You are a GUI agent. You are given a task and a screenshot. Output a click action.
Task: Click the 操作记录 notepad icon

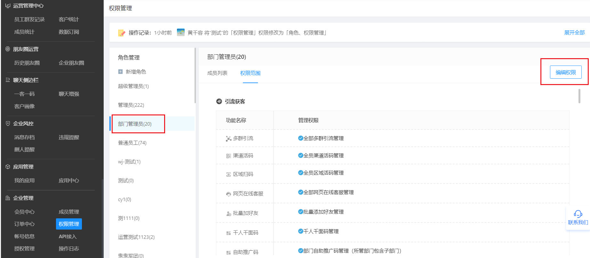tap(122, 33)
